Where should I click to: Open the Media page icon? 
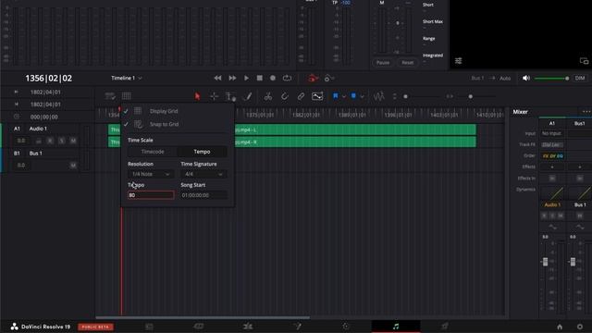click(x=149, y=327)
